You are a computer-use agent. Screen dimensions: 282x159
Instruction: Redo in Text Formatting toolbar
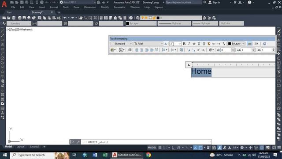tap(219, 44)
